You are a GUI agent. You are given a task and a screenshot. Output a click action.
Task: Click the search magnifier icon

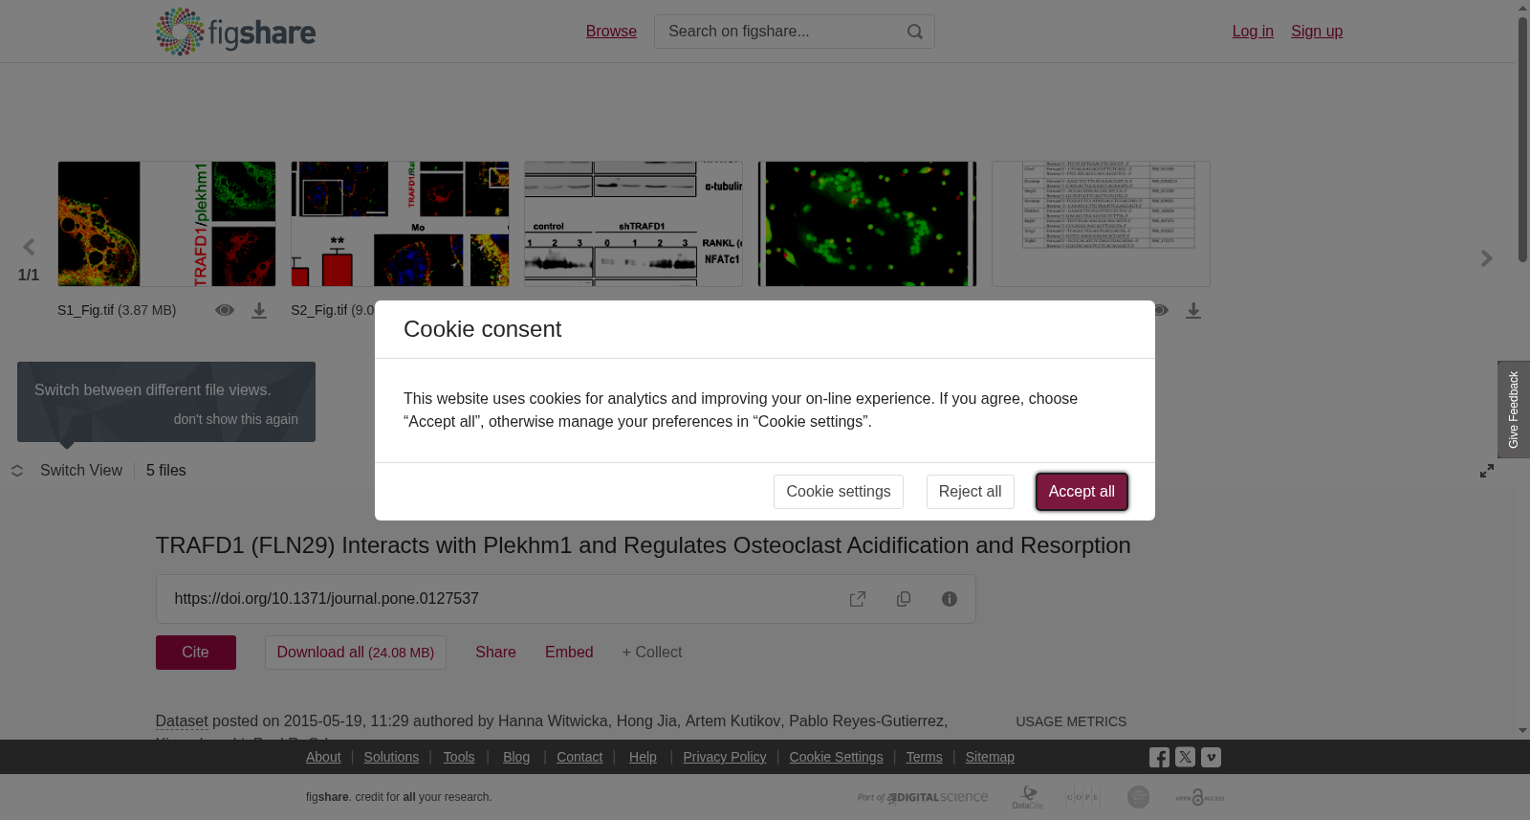pyautogui.click(x=915, y=32)
